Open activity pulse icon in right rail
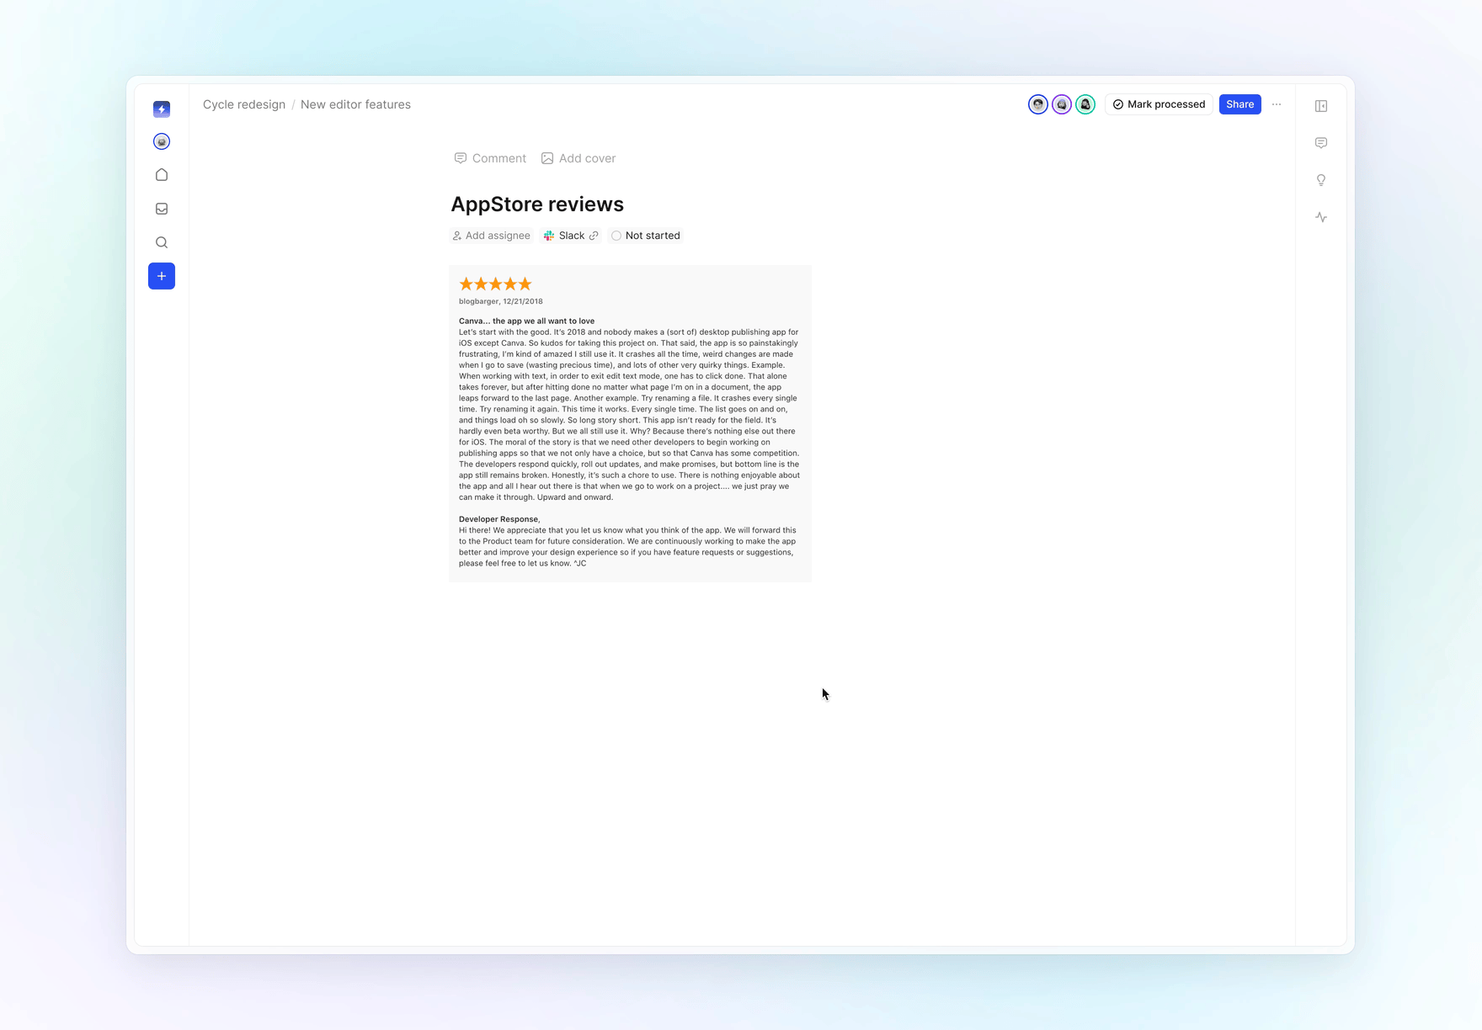This screenshot has height=1030, width=1482. 1321,217
